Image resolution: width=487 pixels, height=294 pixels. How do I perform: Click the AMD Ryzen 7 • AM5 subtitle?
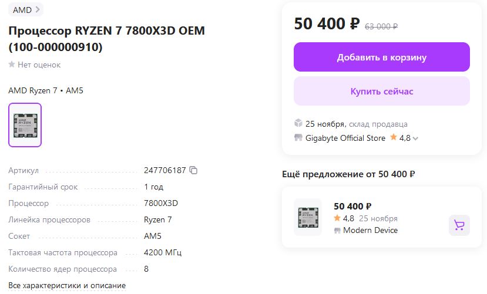coord(46,91)
